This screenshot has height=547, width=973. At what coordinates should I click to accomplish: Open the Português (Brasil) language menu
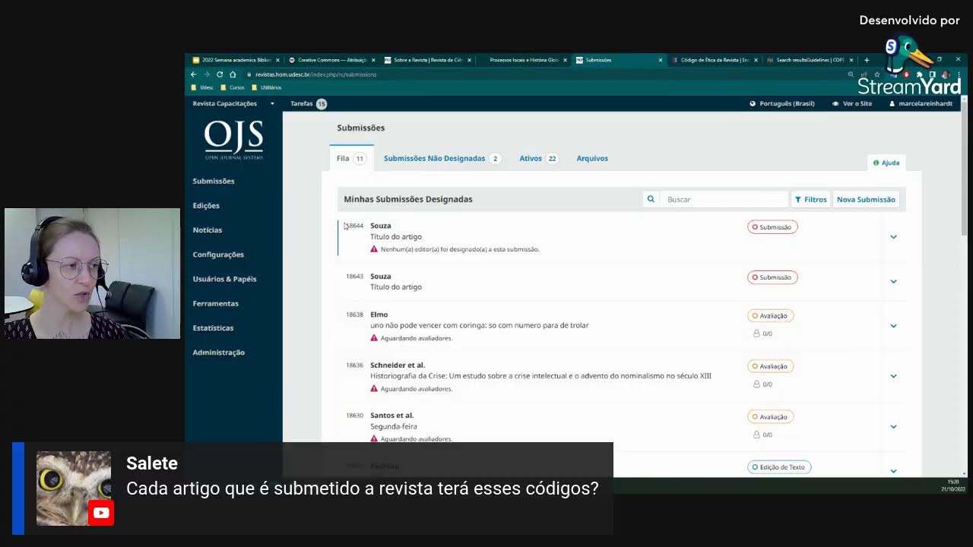pyautogui.click(x=782, y=103)
